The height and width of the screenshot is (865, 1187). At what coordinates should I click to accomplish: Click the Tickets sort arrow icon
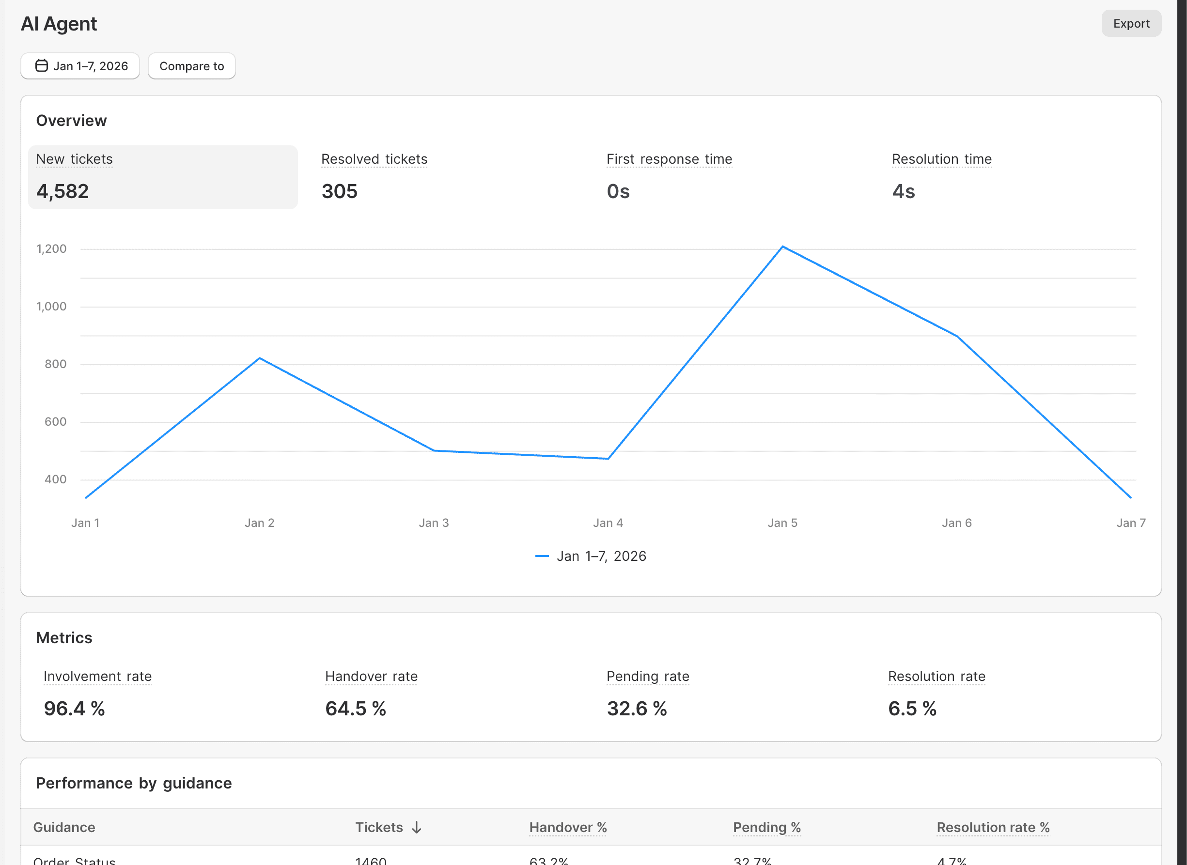(x=417, y=827)
